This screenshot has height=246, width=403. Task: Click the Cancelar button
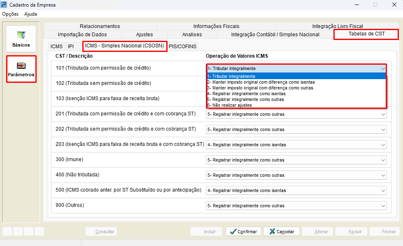[282, 232]
